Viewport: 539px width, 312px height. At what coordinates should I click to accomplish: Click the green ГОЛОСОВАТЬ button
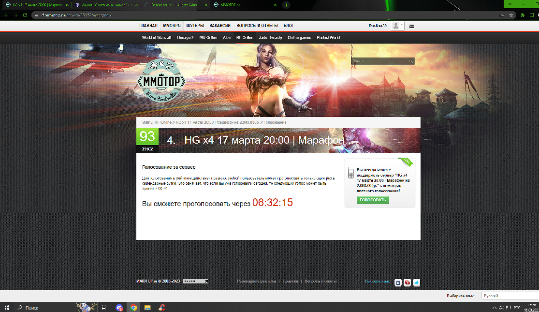click(373, 200)
